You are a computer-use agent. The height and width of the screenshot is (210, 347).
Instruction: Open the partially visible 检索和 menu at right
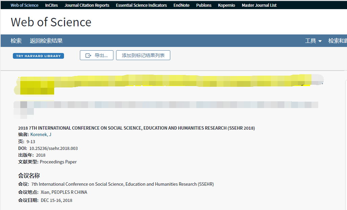point(337,41)
